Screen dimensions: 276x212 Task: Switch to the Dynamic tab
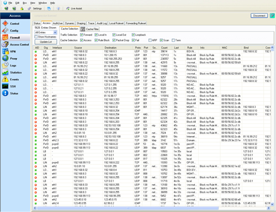click(70, 23)
